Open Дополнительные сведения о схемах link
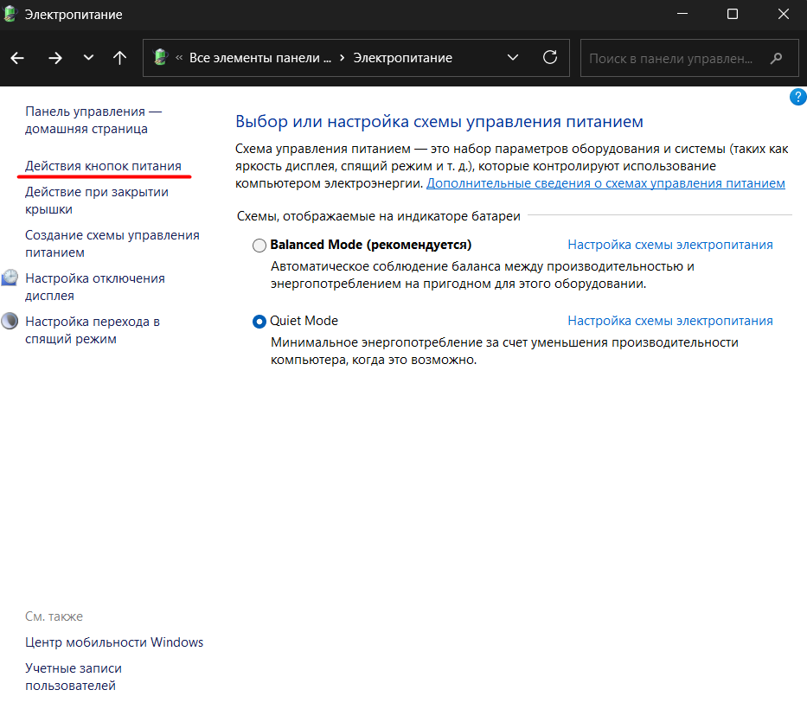The image size is (807, 709). tap(605, 183)
